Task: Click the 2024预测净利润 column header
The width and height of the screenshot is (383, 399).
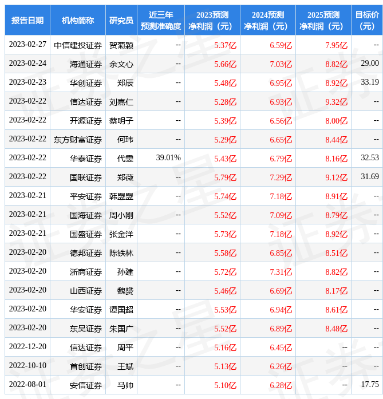Action: 268,21
